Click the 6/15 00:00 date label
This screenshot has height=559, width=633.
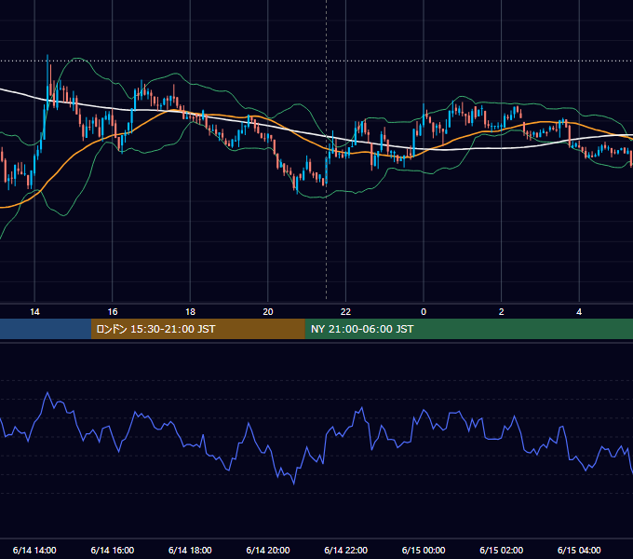424,550
